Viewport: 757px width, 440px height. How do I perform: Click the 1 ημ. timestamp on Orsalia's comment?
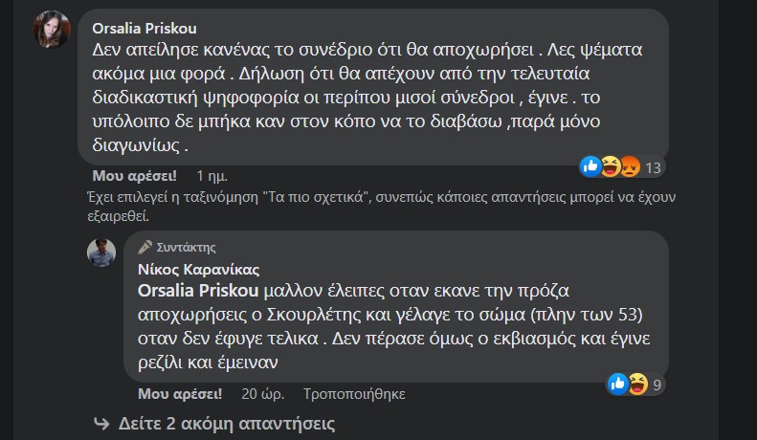coord(212,176)
